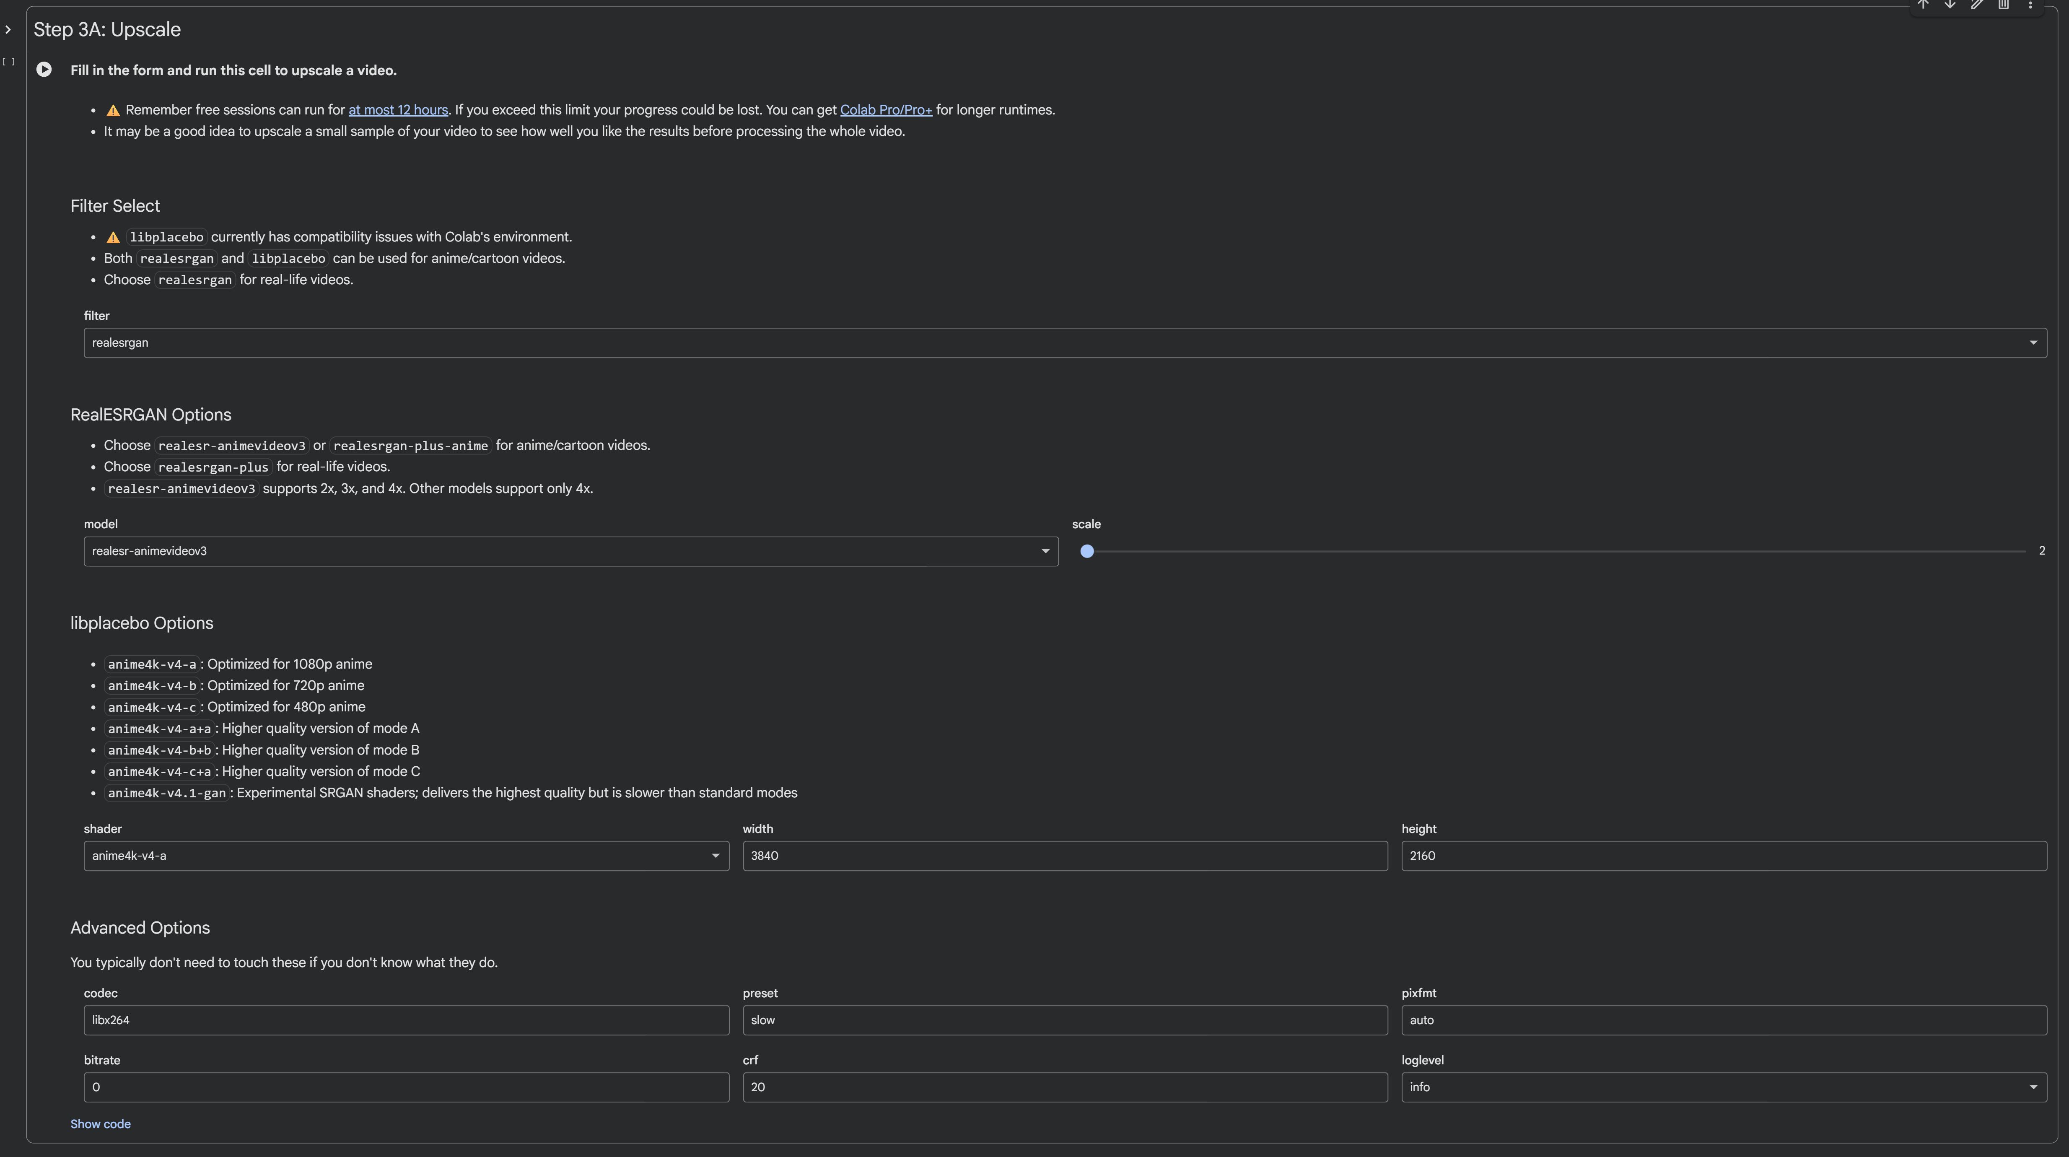Click the Step 3A: Upscale heading
Screen dimensions: 2069x1157
coord(107,30)
